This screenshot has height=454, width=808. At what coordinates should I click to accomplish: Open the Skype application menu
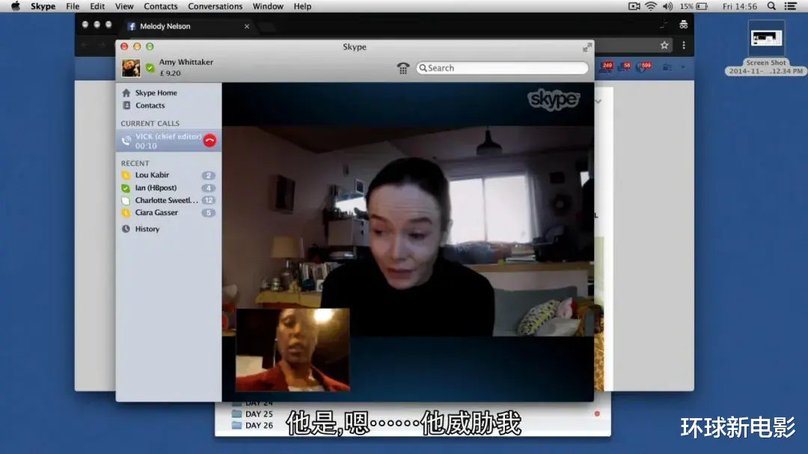43,6
